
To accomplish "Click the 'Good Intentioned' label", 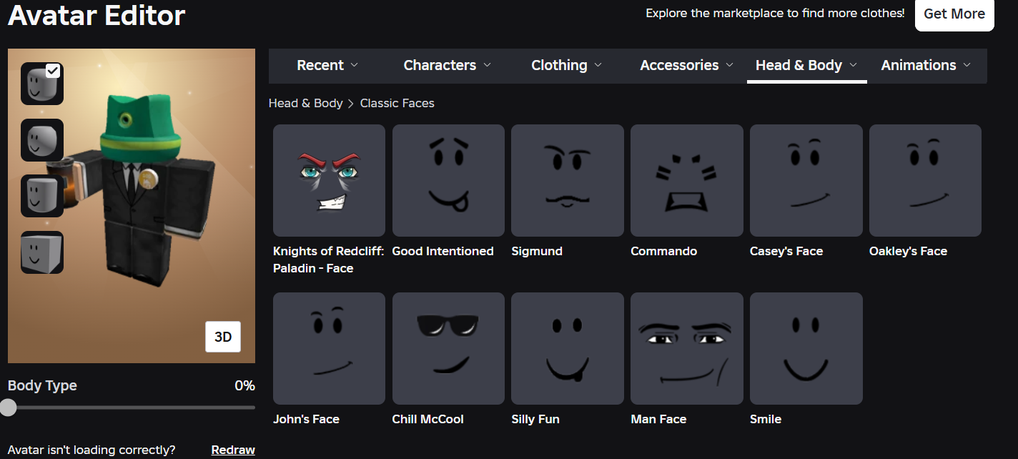I will (x=443, y=251).
